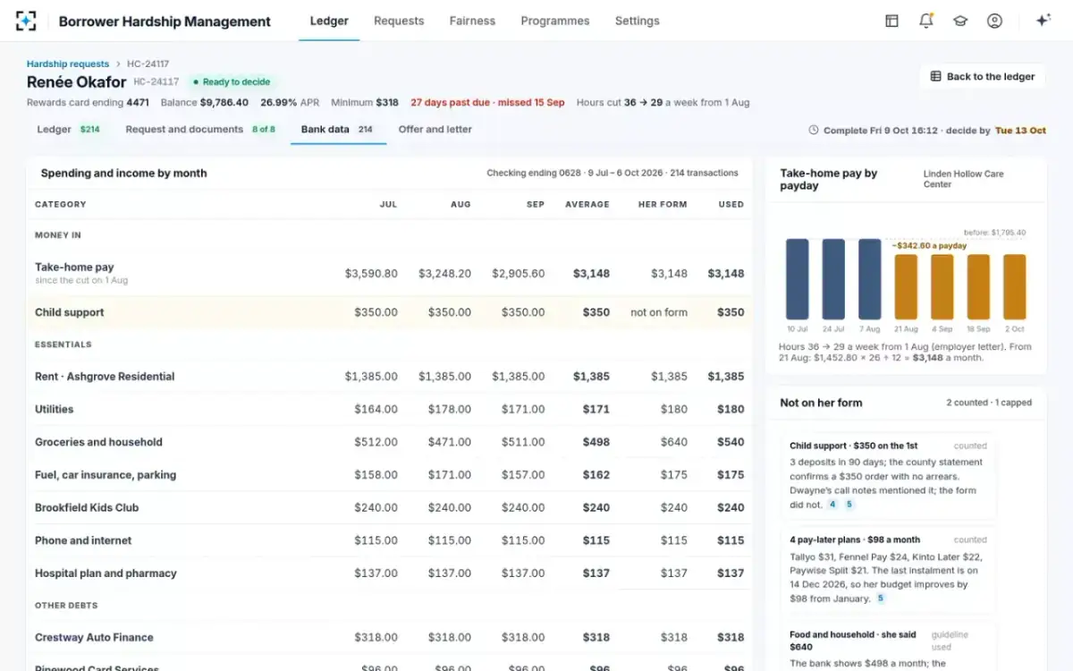Click the Crestway Auto Finance row
The height and width of the screenshot is (671, 1073).
coord(390,638)
